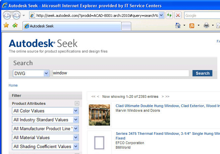
Task: Open the RSS feeds dropdown arrow
Action: coord(198,25)
